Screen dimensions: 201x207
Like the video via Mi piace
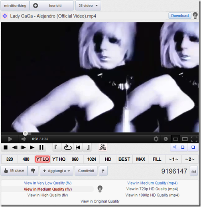[14, 171]
